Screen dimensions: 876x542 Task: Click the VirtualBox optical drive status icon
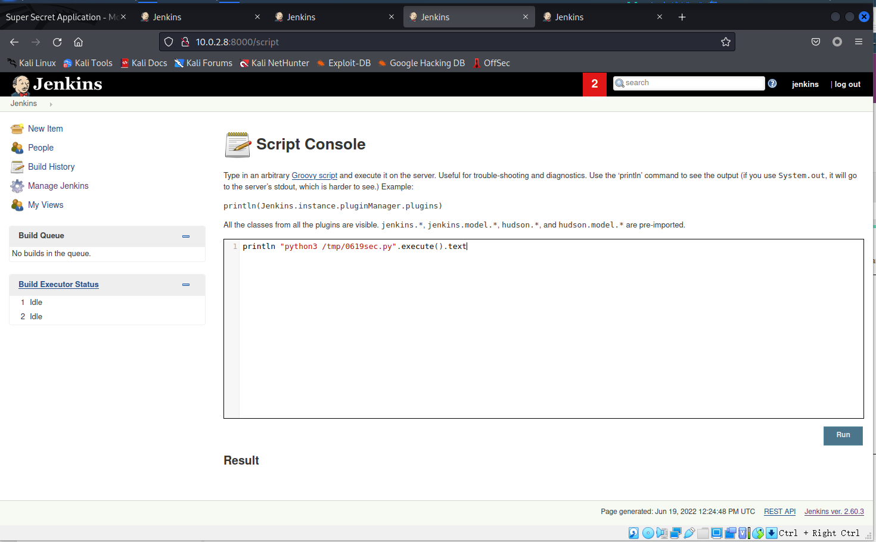click(x=648, y=533)
